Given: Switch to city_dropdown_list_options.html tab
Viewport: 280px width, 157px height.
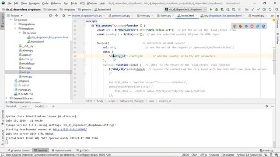Looking at the screenshot, I should point(223,16).
